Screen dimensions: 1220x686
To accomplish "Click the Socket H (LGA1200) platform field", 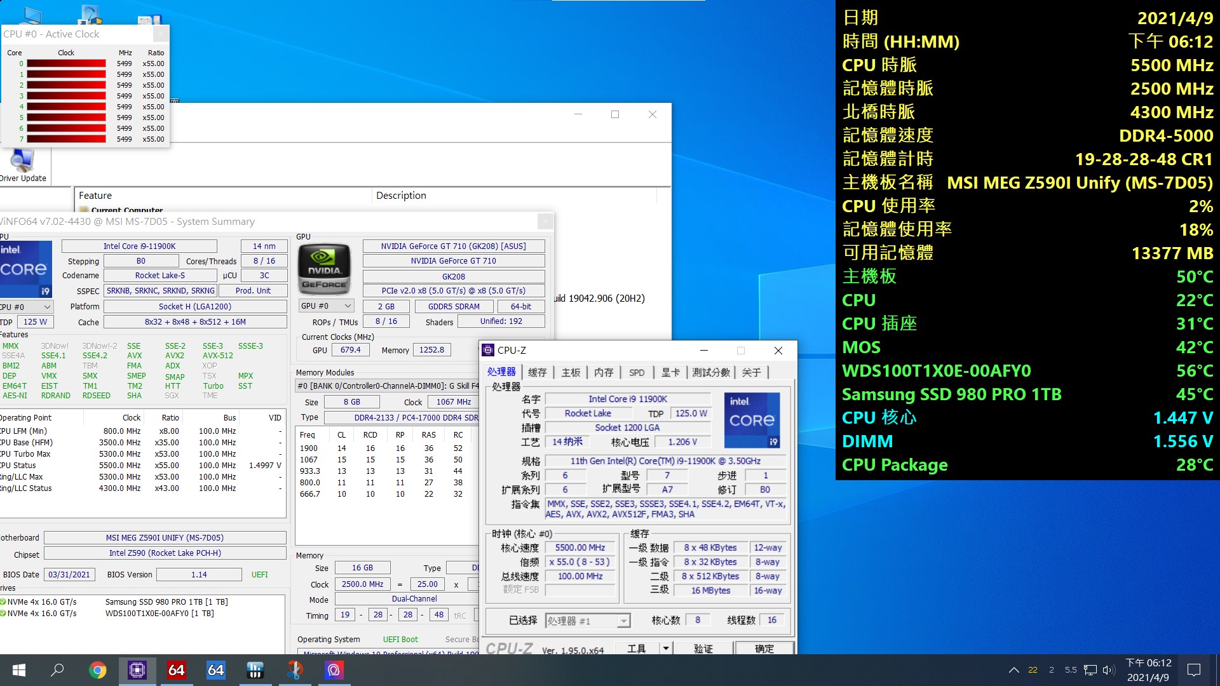I will point(195,306).
